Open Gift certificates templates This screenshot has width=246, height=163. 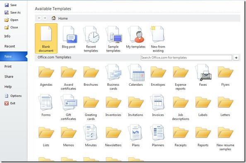tap(68, 107)
